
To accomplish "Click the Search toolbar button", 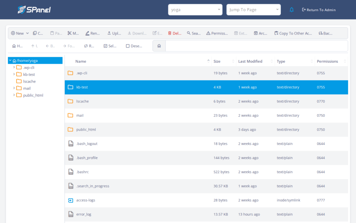I will (x=194, y=33).
